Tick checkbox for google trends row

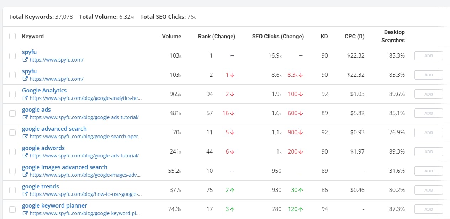point(12,190)
